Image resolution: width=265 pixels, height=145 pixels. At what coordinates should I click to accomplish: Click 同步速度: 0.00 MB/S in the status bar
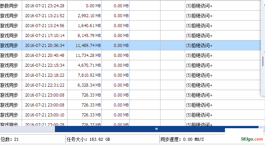pyautogui.click(x=182, y=139)
